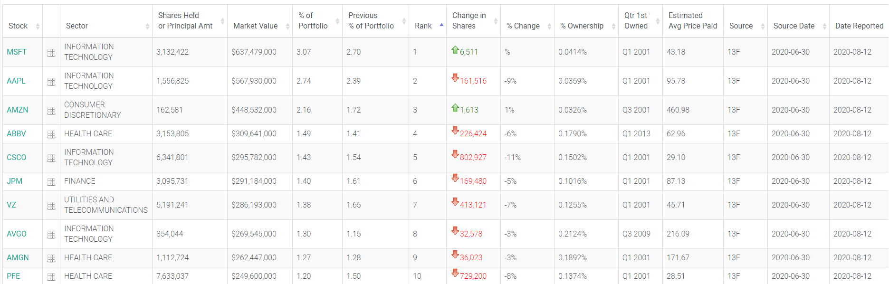Click the red down arrow in the AAPL row
The width and height of the screenshot is (889, 284).
click(455, 78)
